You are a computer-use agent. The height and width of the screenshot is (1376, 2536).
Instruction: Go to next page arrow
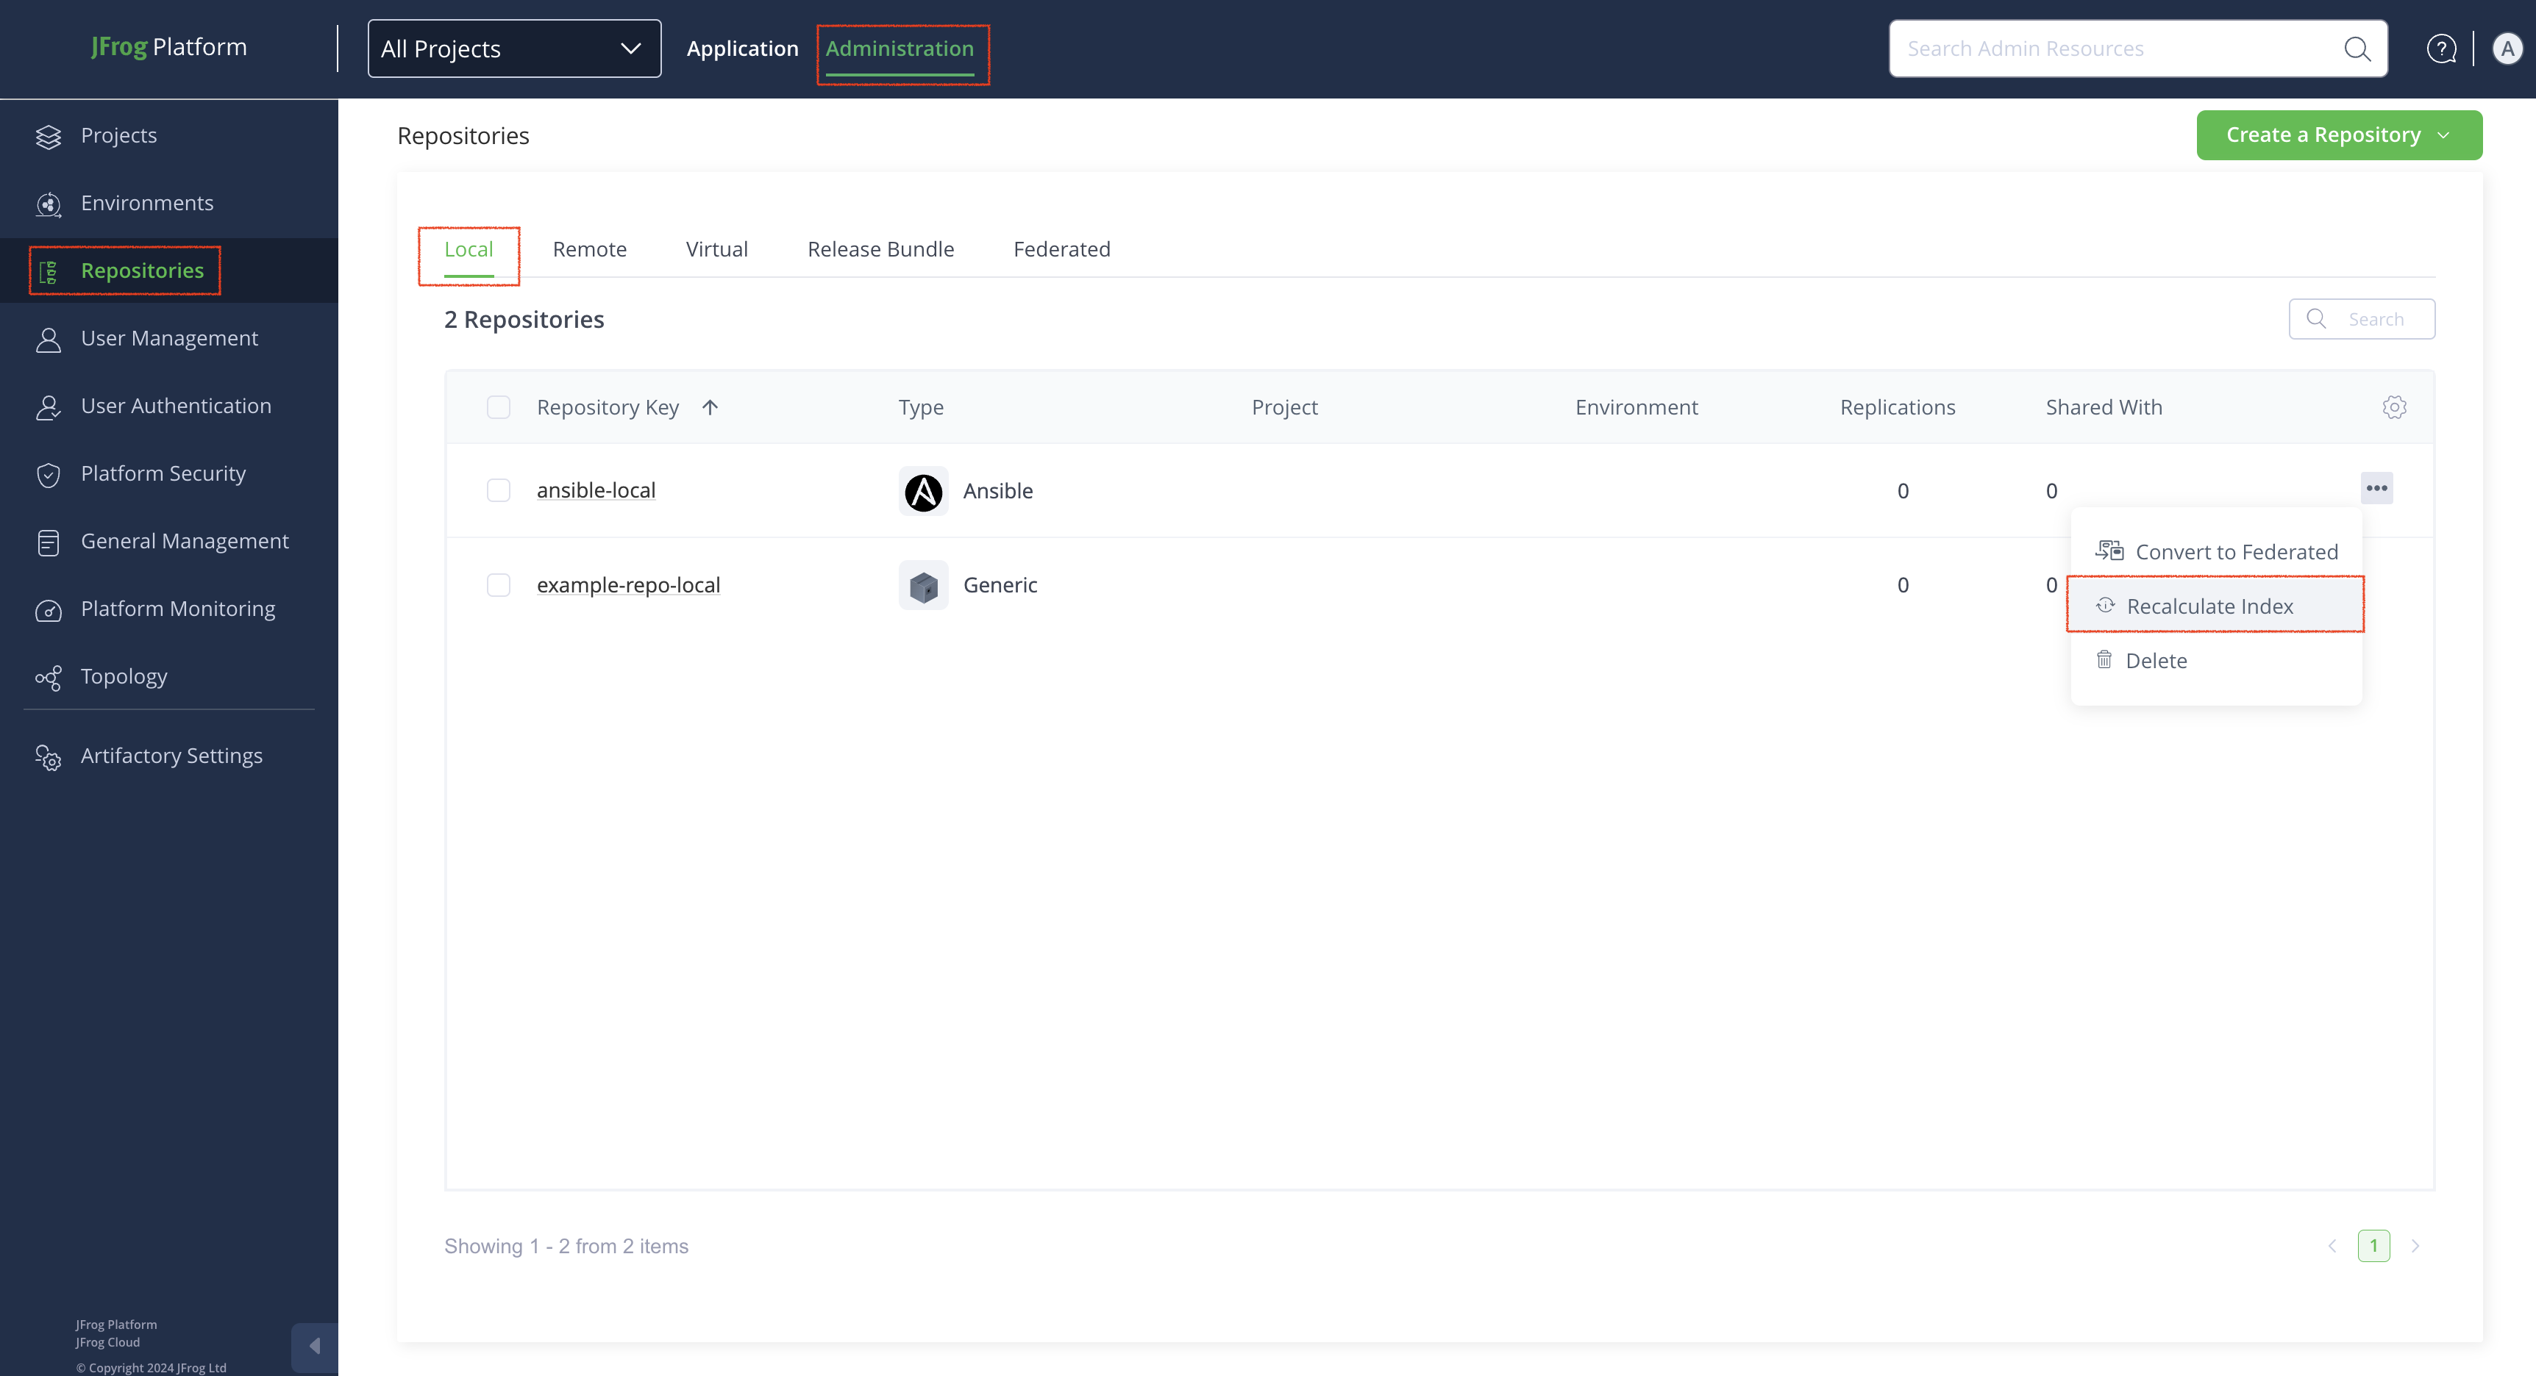pyautogui.click(x=2415, y=1246)
